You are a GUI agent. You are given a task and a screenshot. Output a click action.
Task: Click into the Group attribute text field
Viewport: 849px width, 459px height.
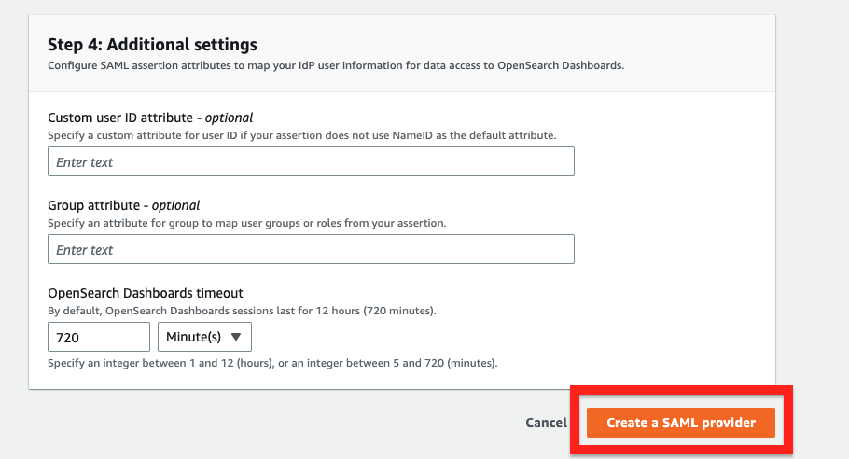click(311, 250)
